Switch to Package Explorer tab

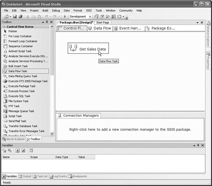(x=161, y=28)
